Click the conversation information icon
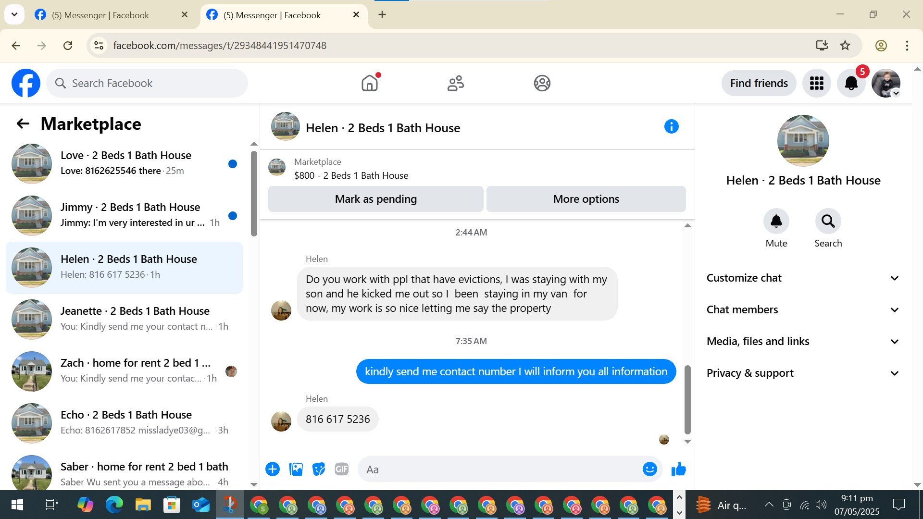This screenshot has width=923, height=519. (x=671, y=127)
